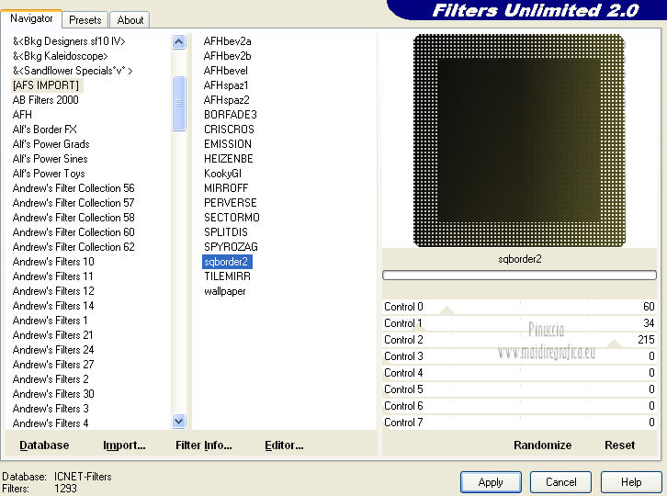
Task: Choose the BORFADE3 filter
Action: point(230,115)
